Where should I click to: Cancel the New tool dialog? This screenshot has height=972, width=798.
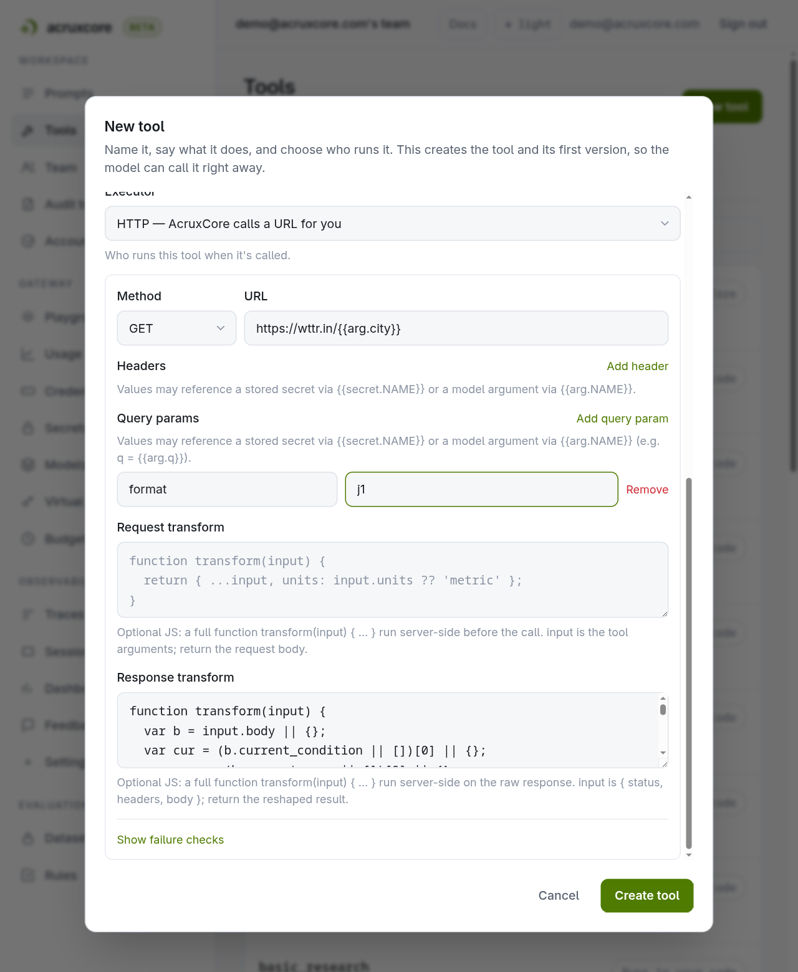click(x=559, y=895)
